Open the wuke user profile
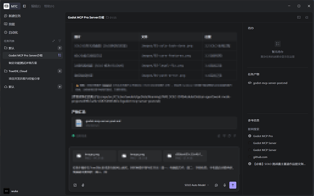314x196 pixels. click(x=11, y=191)
